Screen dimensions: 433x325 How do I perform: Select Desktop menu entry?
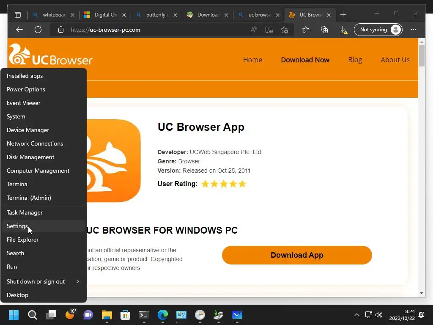tap(44, 295)
